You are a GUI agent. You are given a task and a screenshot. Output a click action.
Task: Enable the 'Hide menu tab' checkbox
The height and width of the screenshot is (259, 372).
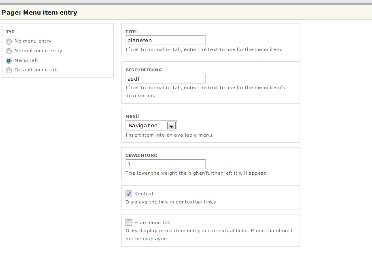click(x=129, y=223)
